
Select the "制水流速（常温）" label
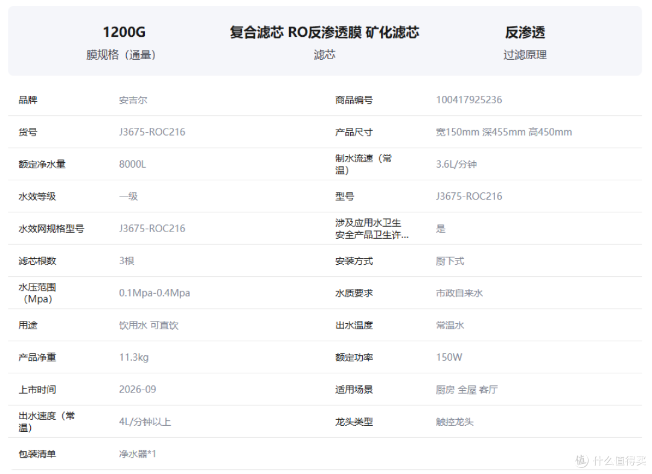[x=363, y=165]
